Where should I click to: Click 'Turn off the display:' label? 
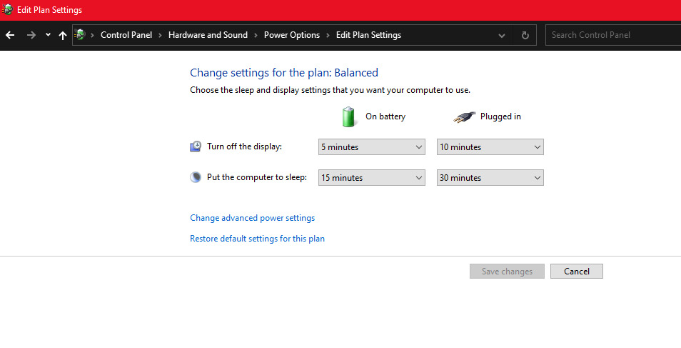[244, 146]
